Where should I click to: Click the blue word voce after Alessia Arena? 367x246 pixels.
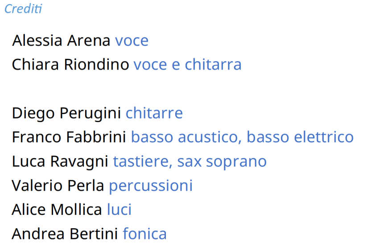132,41
